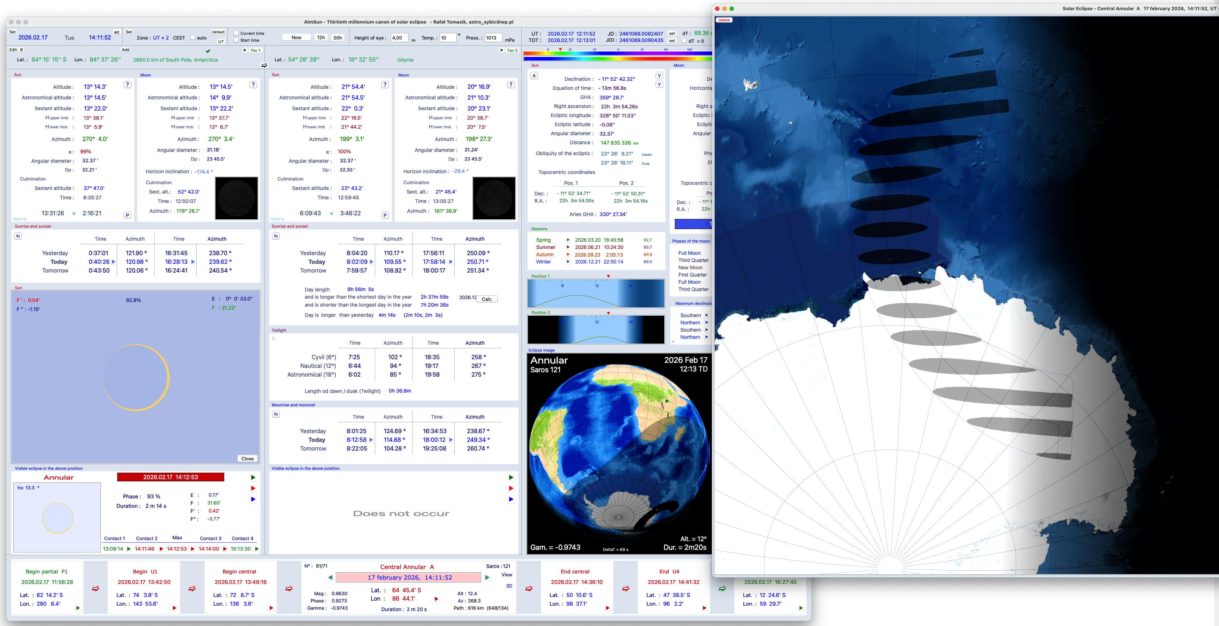Screen dimensions: 1219x626
Task: Click the swap-positions arrow between the two locations
Action: 264,65
